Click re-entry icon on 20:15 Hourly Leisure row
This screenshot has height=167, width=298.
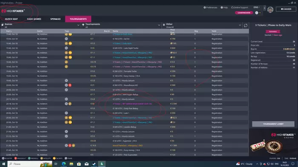pyautogui.click(x=66, y=99)
